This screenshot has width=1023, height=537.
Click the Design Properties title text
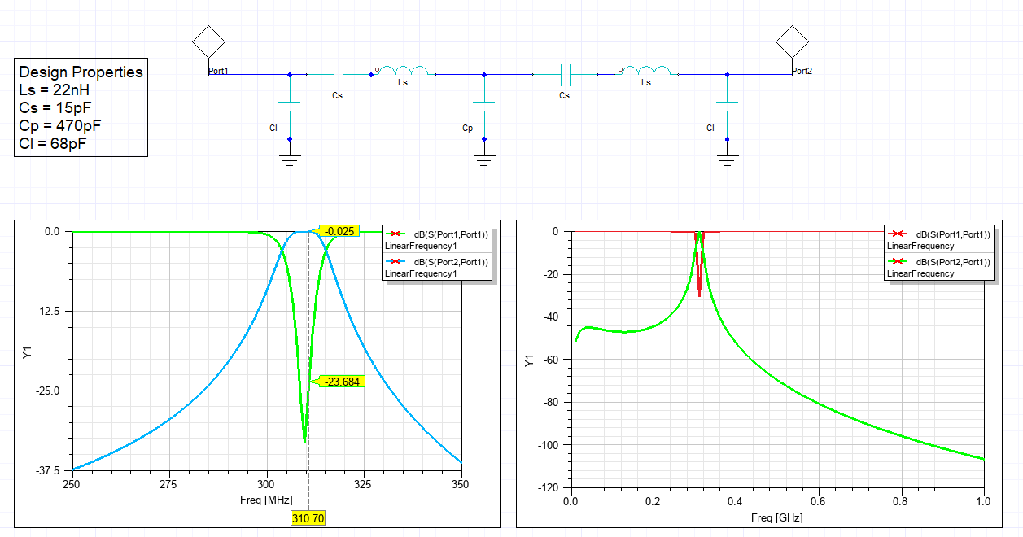pos(81,72)
